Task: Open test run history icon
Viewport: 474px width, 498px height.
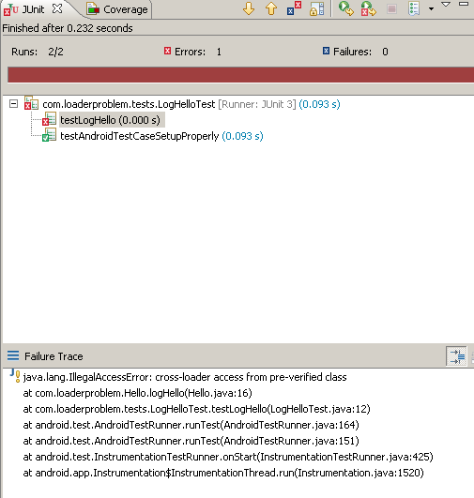Action: pyautogui.click(x=414, y=8)
